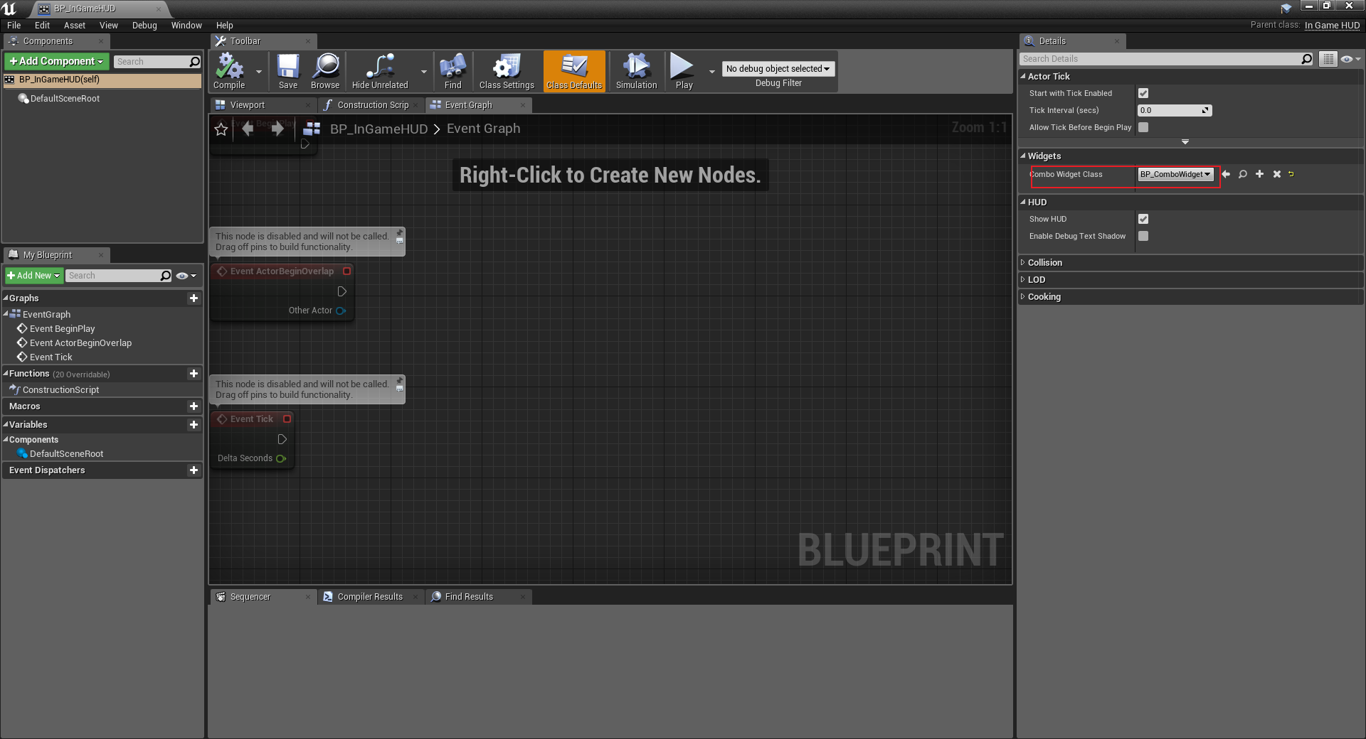Open the Combo Widget Class dropdown
1366x739 pixels.
coord(1175,174)
